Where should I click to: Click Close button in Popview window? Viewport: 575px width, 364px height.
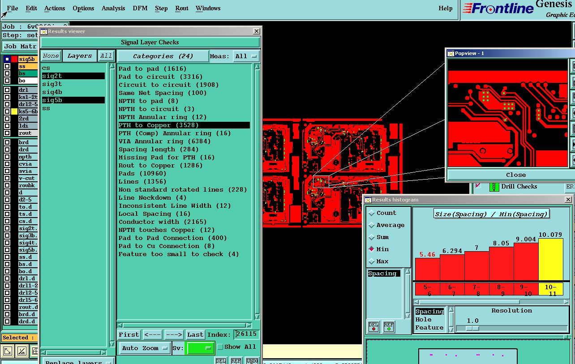516,175
